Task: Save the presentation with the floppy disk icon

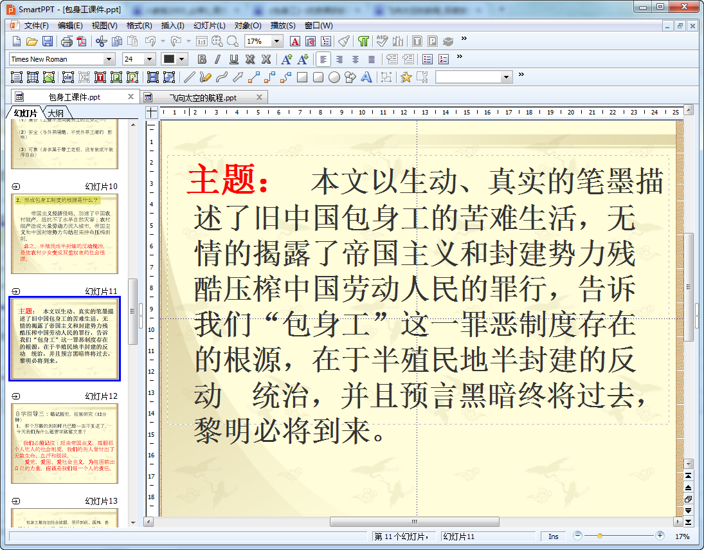Action: [x=47, y=42]
